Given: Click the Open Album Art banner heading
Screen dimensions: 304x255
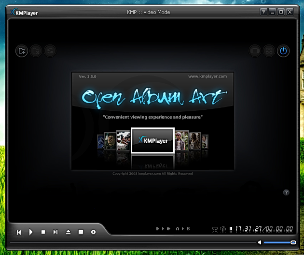Looking at the screenshot, I should tap(154, 98).
